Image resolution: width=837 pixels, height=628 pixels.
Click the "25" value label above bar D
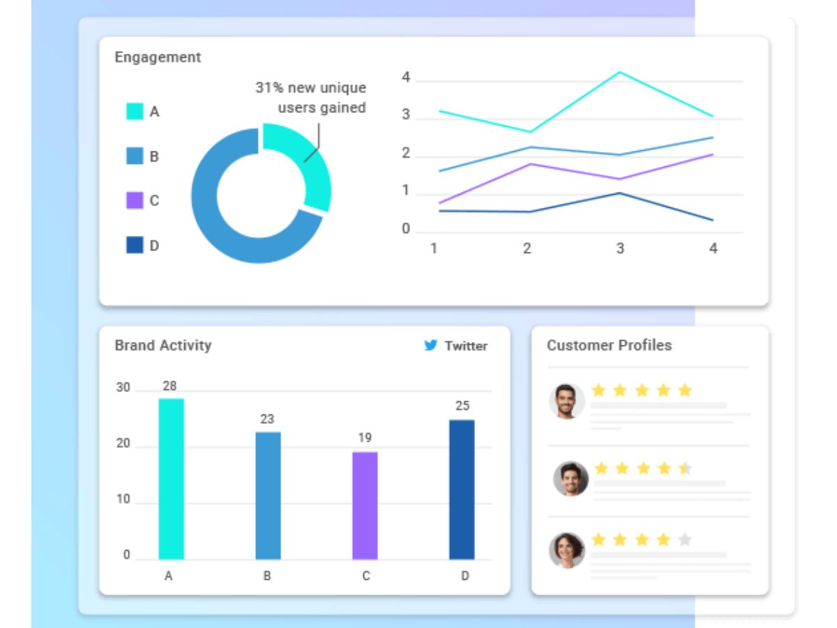pos(462,405)
